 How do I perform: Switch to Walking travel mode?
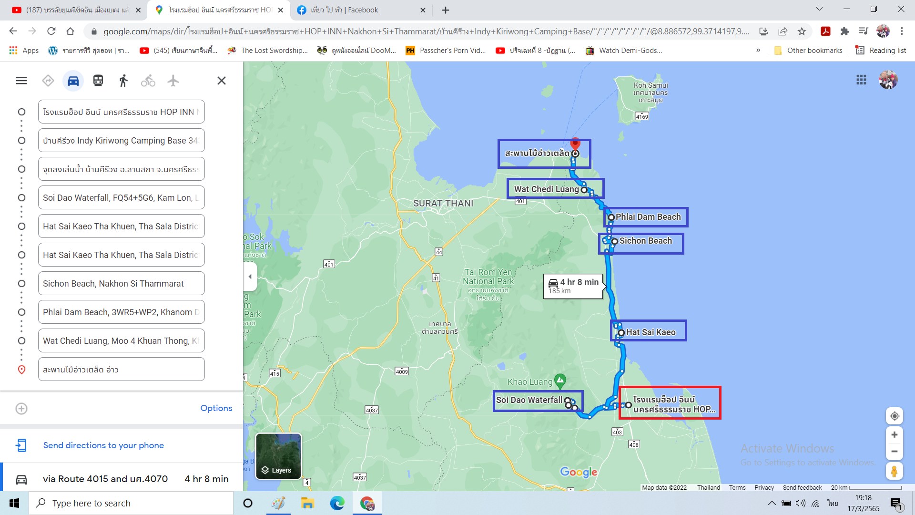click(123, 81)
